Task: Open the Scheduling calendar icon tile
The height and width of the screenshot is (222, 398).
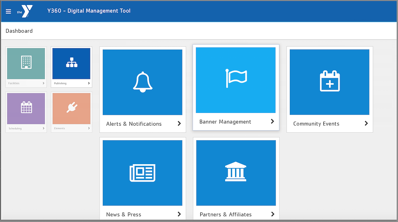Action: click(27, 107)
